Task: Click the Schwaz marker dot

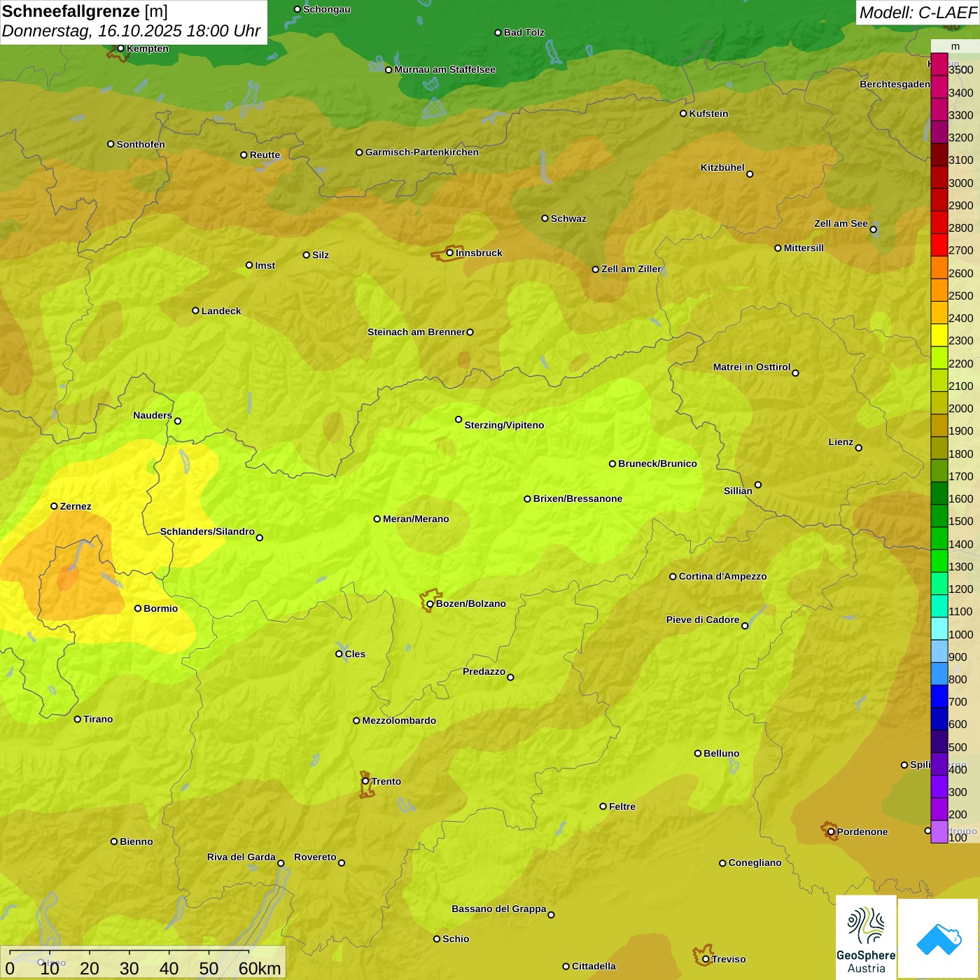Action: pos(545,218)
